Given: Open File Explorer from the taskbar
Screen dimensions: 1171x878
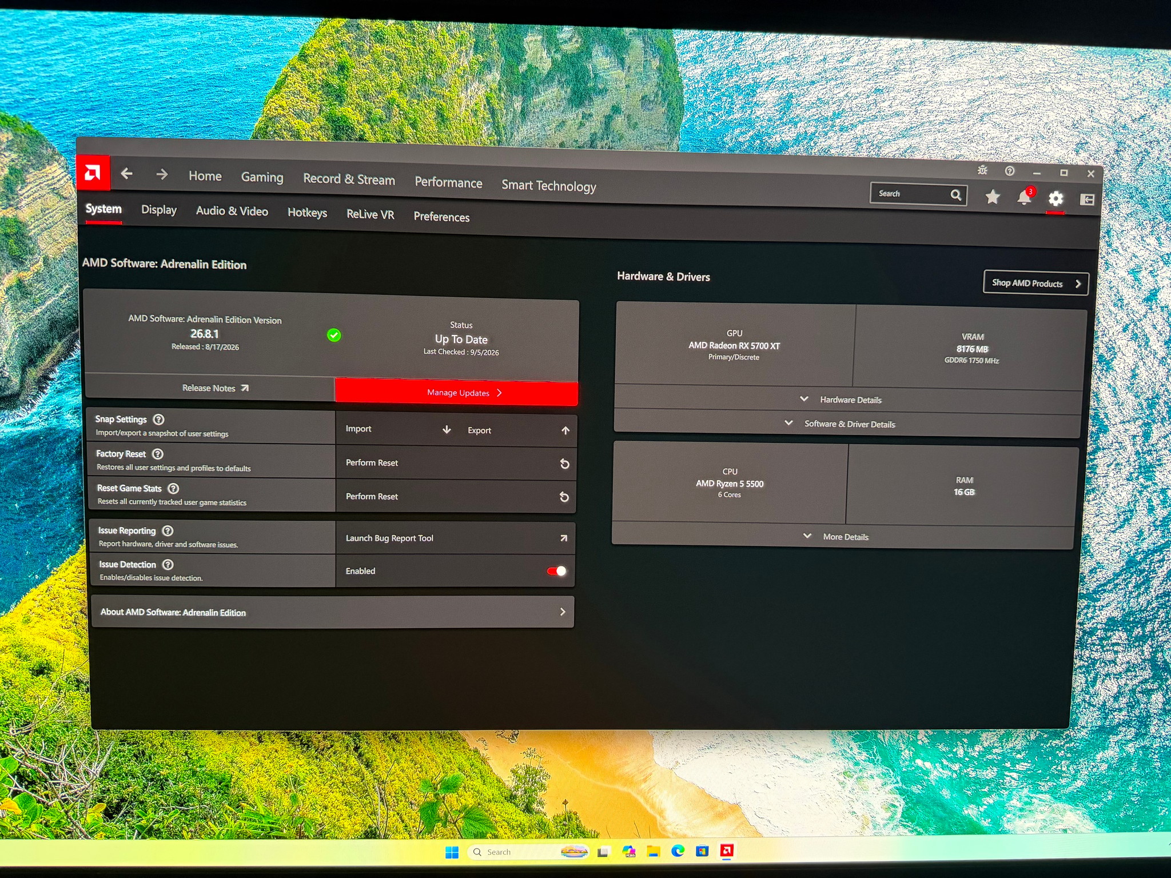Looking at the screenshot, I should (x=654, y=852).
